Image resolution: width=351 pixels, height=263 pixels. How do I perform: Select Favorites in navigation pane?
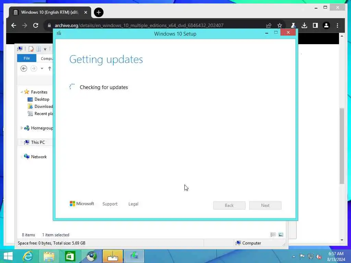(39, 92)
